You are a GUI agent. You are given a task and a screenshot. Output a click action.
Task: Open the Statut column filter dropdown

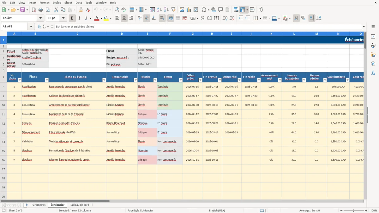[181, 80]
